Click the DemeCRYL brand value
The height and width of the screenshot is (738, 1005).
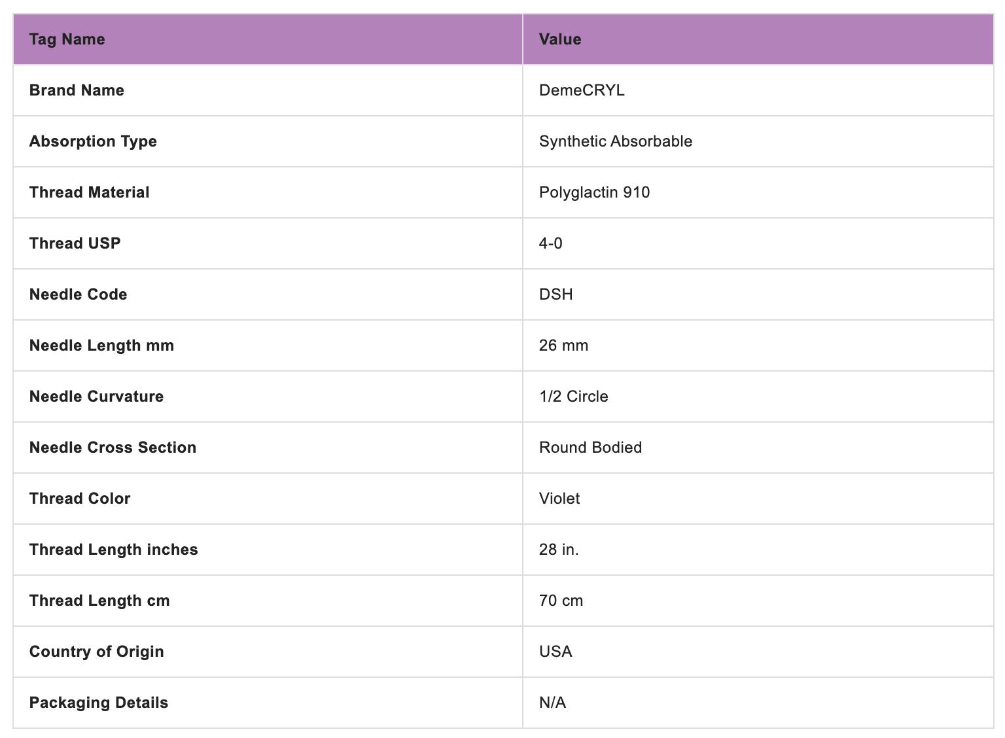582,90
